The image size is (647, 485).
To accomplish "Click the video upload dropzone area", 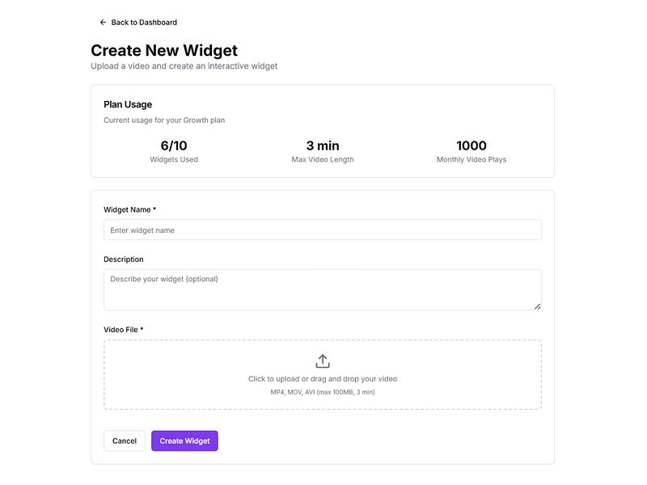I will pyautogui.click(x=323, y=373).
